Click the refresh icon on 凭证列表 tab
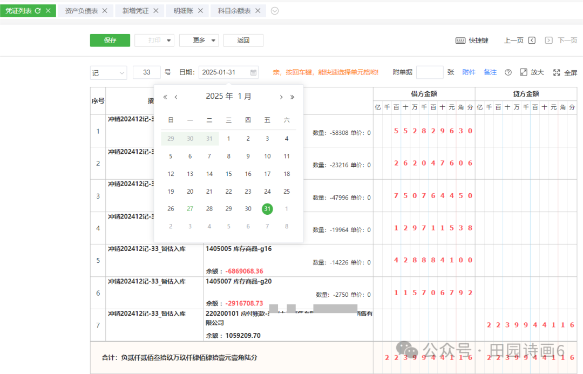This screenshot has width=583, height=374. point(38,11)
